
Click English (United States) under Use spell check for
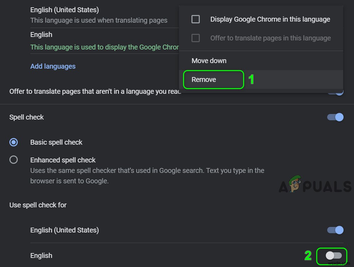tap(64, 230)
